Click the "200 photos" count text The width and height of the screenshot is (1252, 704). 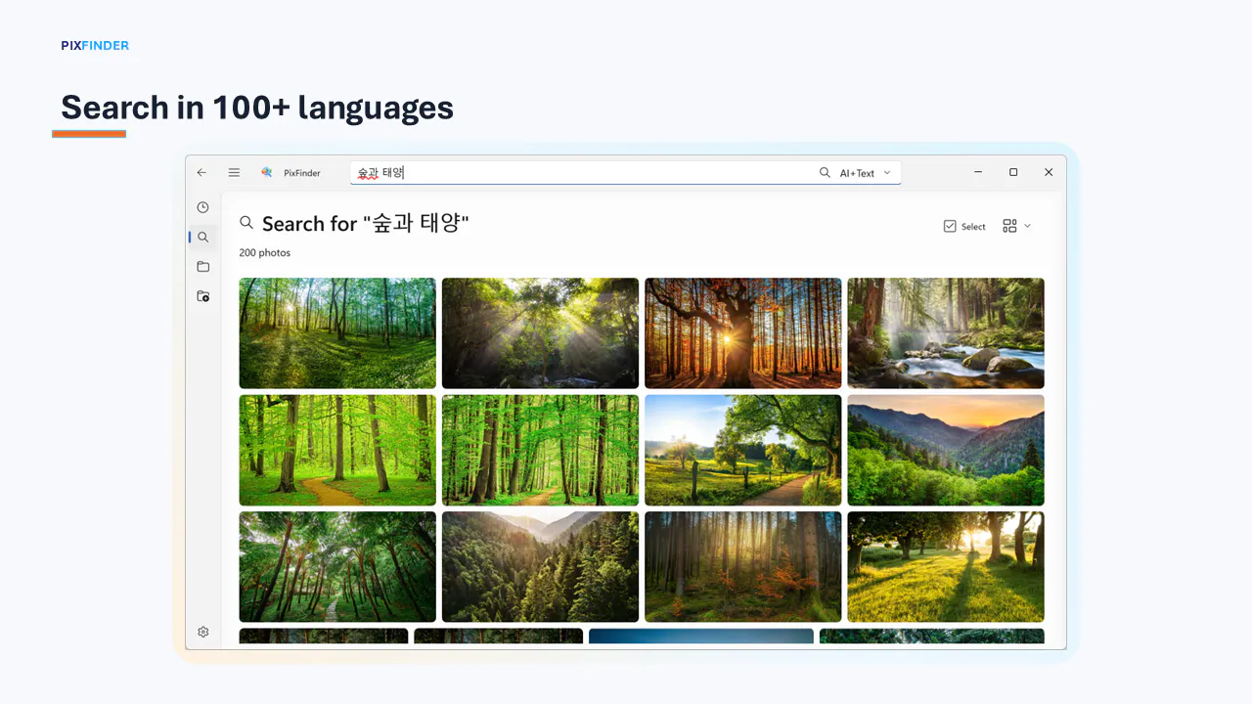[x=264, y=252]
